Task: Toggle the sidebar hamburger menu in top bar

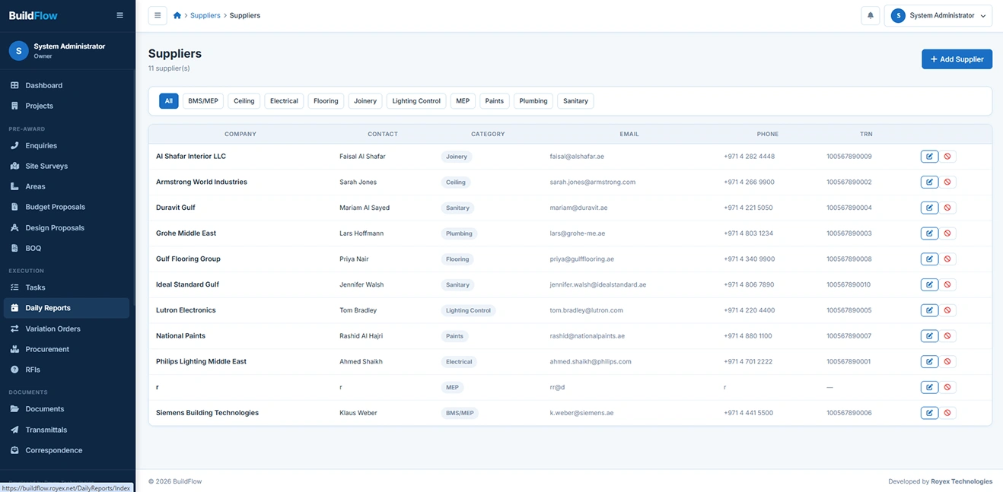Action: [x=158, y=16]
